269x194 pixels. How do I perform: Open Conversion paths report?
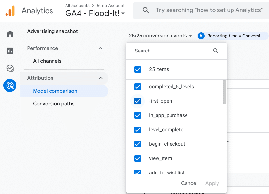(x=54, y=104)
